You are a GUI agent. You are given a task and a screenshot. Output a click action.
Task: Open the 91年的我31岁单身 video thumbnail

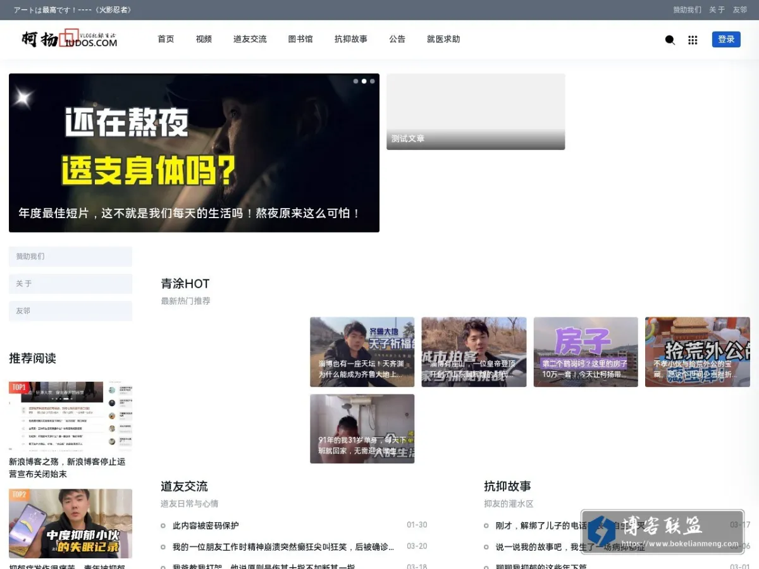[x=362, y=429]
